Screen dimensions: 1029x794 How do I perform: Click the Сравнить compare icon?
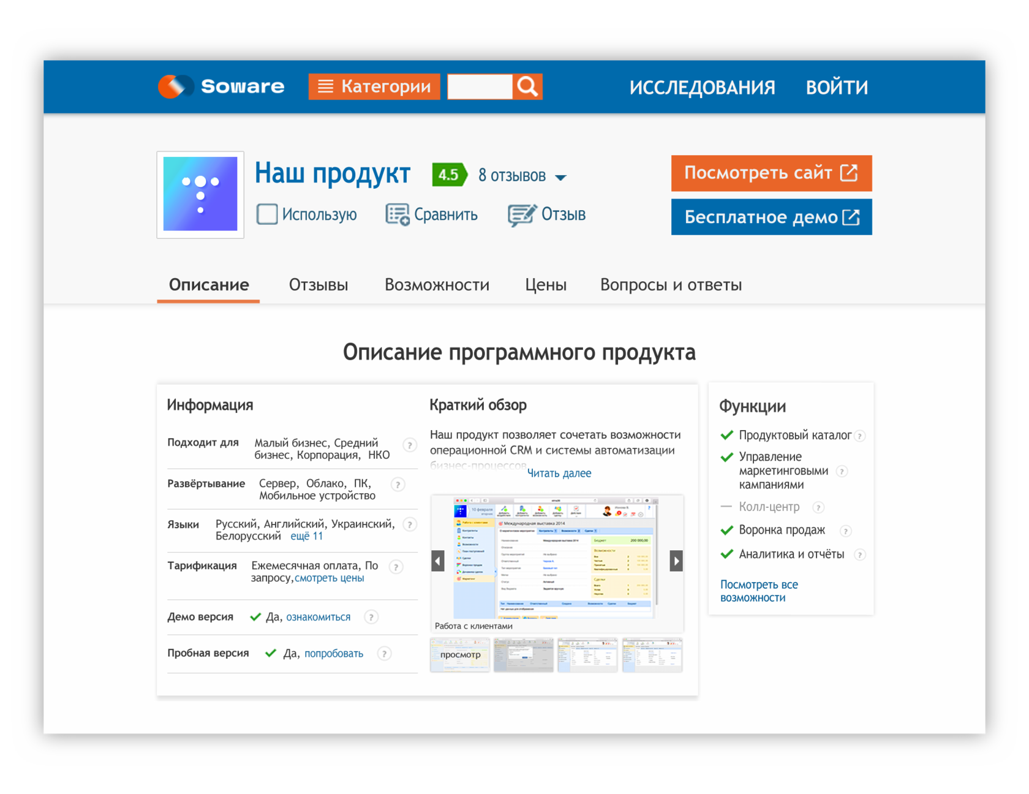398,215
